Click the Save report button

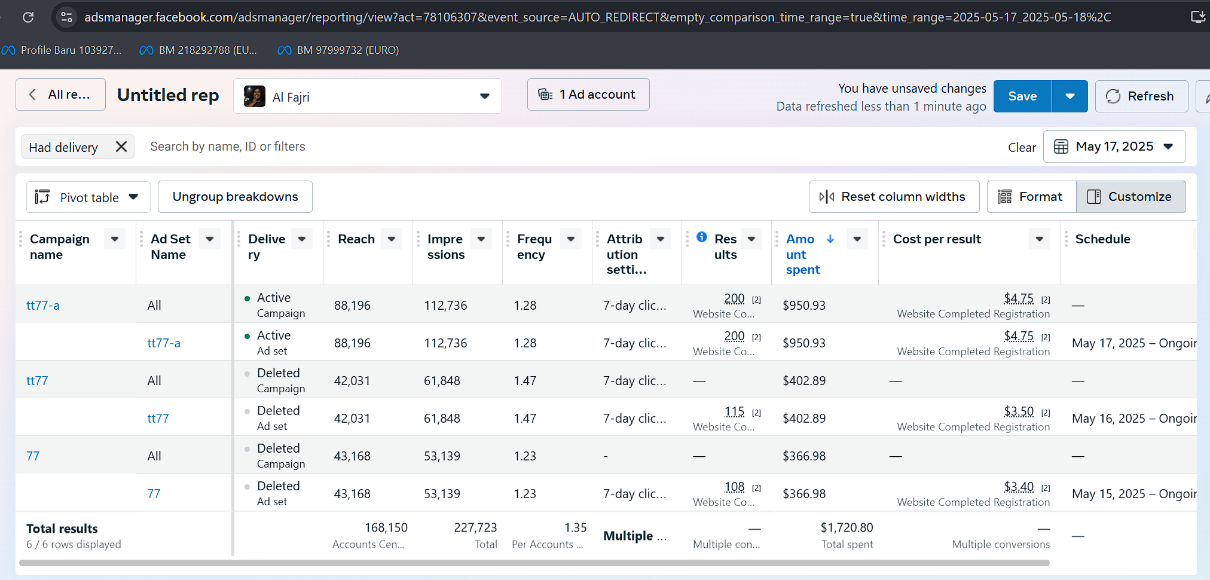(1022, 96)
